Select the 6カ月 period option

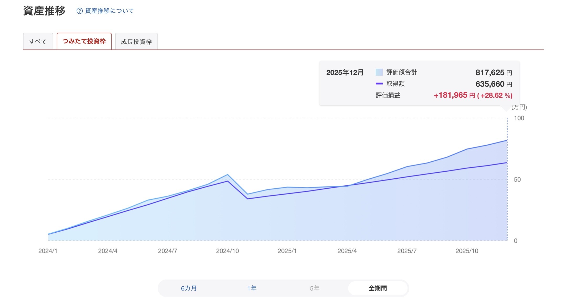click(x=189, y=288)
